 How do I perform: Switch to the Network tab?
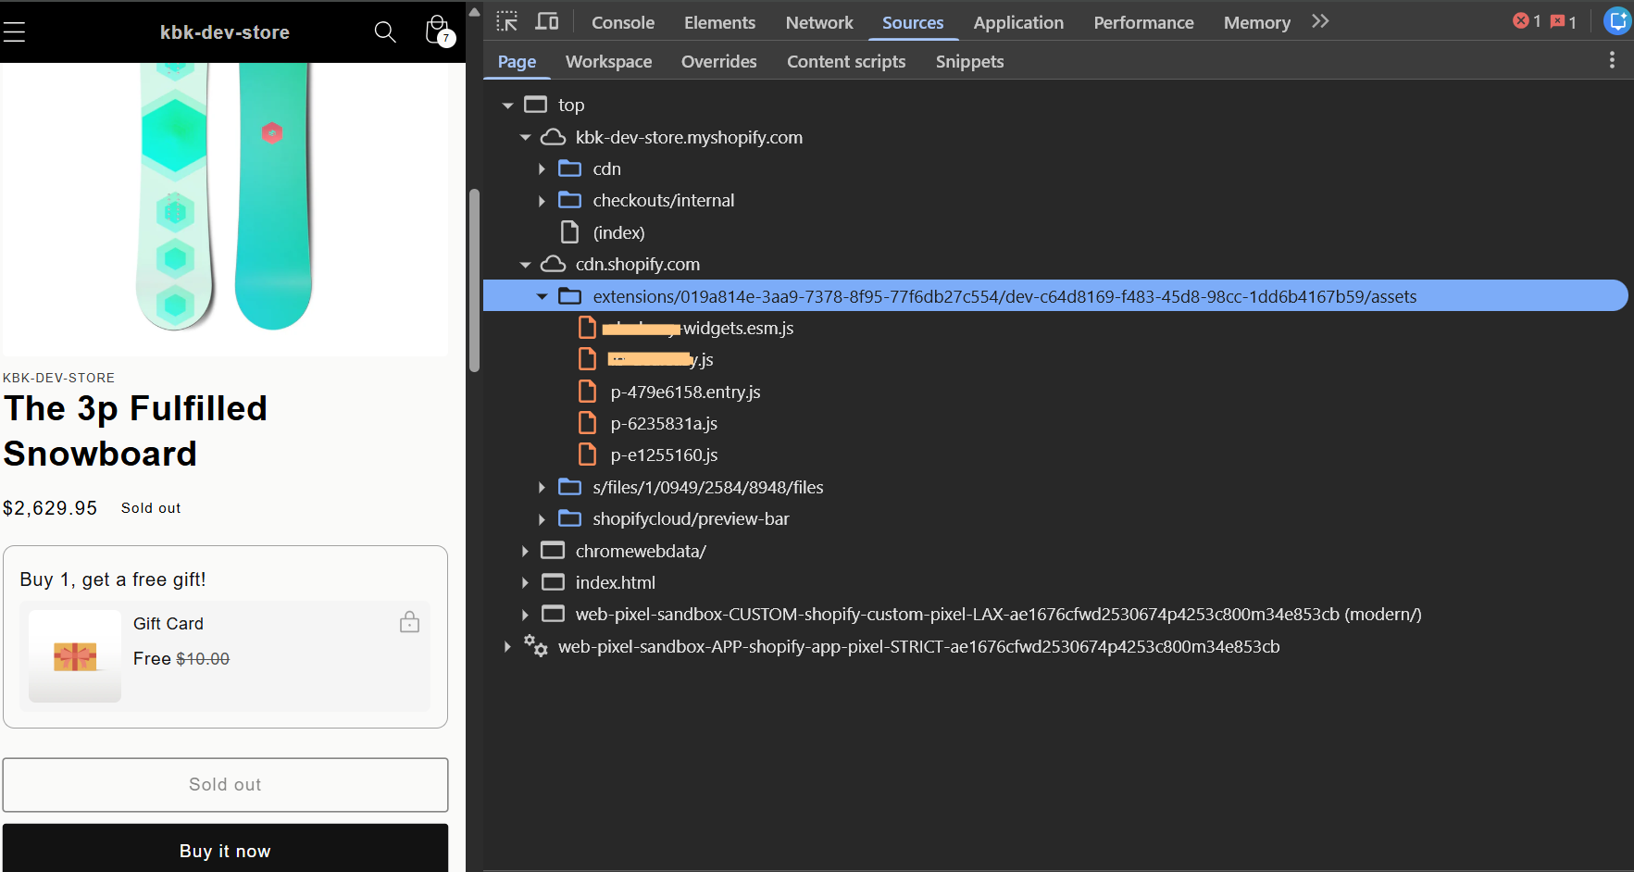coord(818,22)
